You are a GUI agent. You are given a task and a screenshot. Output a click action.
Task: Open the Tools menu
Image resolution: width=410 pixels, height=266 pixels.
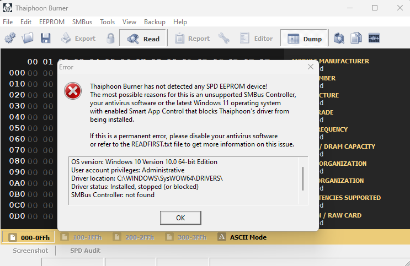[107, 22]
